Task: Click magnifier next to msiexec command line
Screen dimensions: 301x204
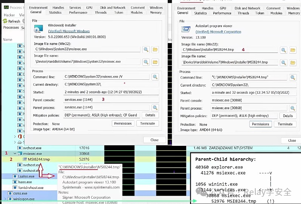Action: point(155,77)
